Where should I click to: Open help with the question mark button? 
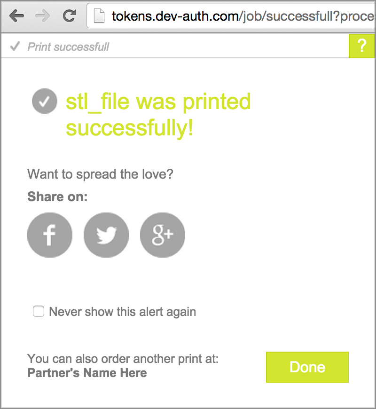point(361,46)
